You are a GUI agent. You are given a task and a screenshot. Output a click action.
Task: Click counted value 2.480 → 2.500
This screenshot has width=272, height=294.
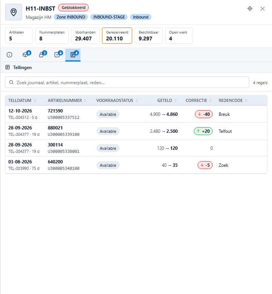(164, 131)
